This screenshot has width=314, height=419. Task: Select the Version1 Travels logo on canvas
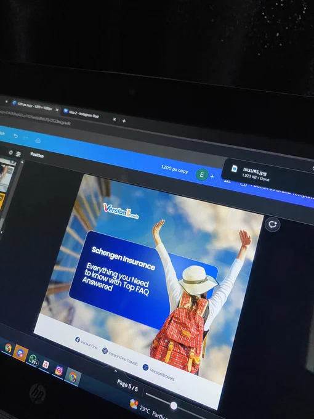pos(121,211)
